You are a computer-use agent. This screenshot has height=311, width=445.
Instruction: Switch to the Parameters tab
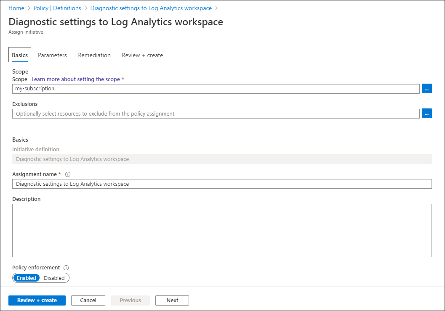(52, 55)
